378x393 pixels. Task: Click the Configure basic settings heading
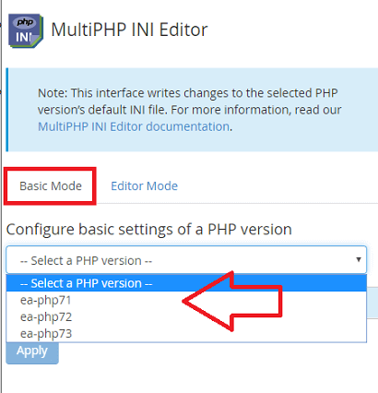(149, 229)
